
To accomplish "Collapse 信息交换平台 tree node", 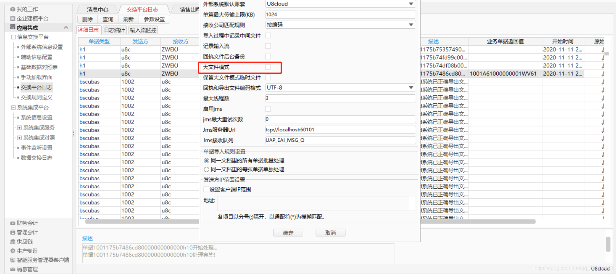I will [x=13, y=37].
